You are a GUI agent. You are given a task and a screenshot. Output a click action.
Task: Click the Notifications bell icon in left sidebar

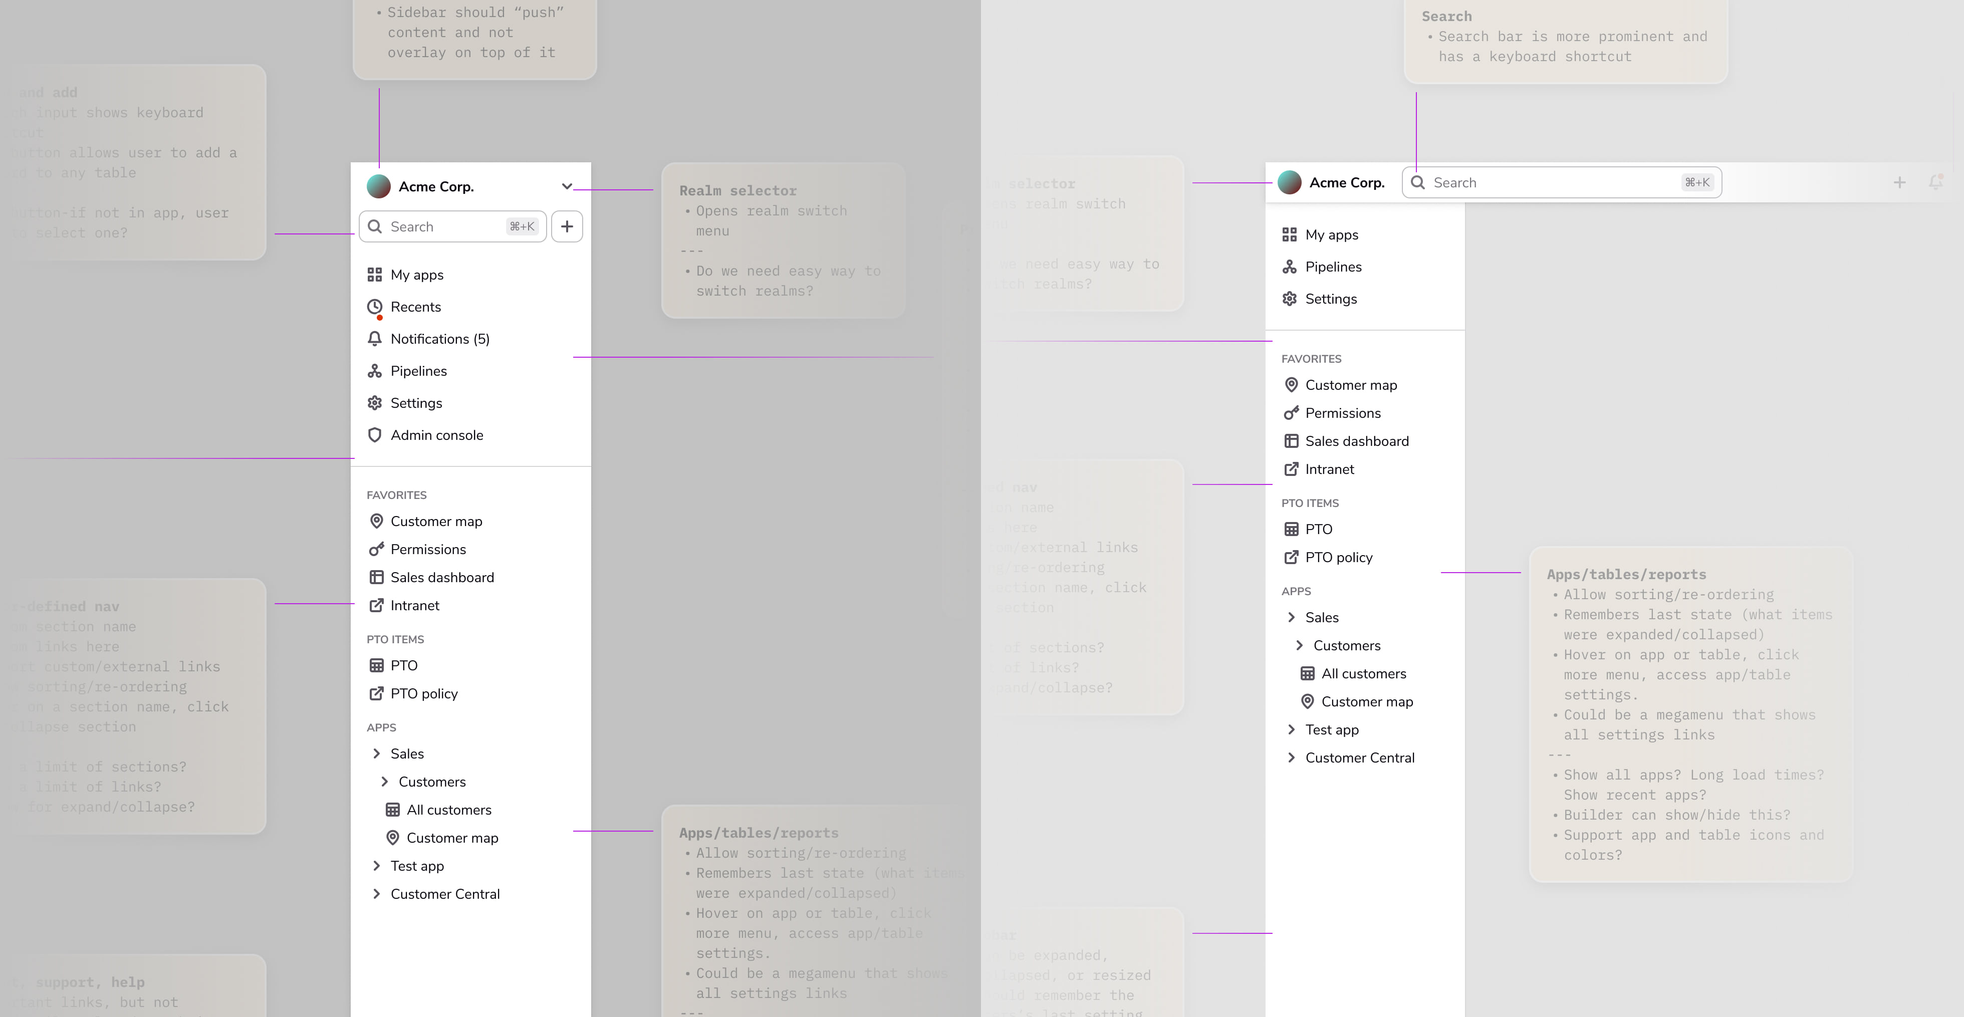pos(374,339)
